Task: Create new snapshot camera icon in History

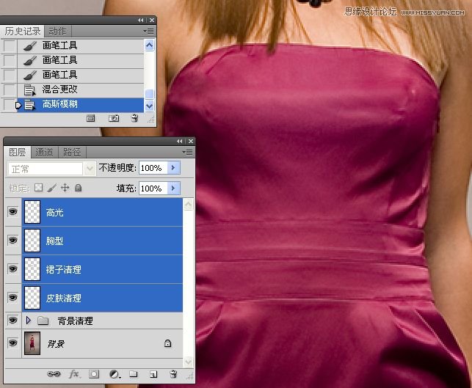Action: (114, 118)
